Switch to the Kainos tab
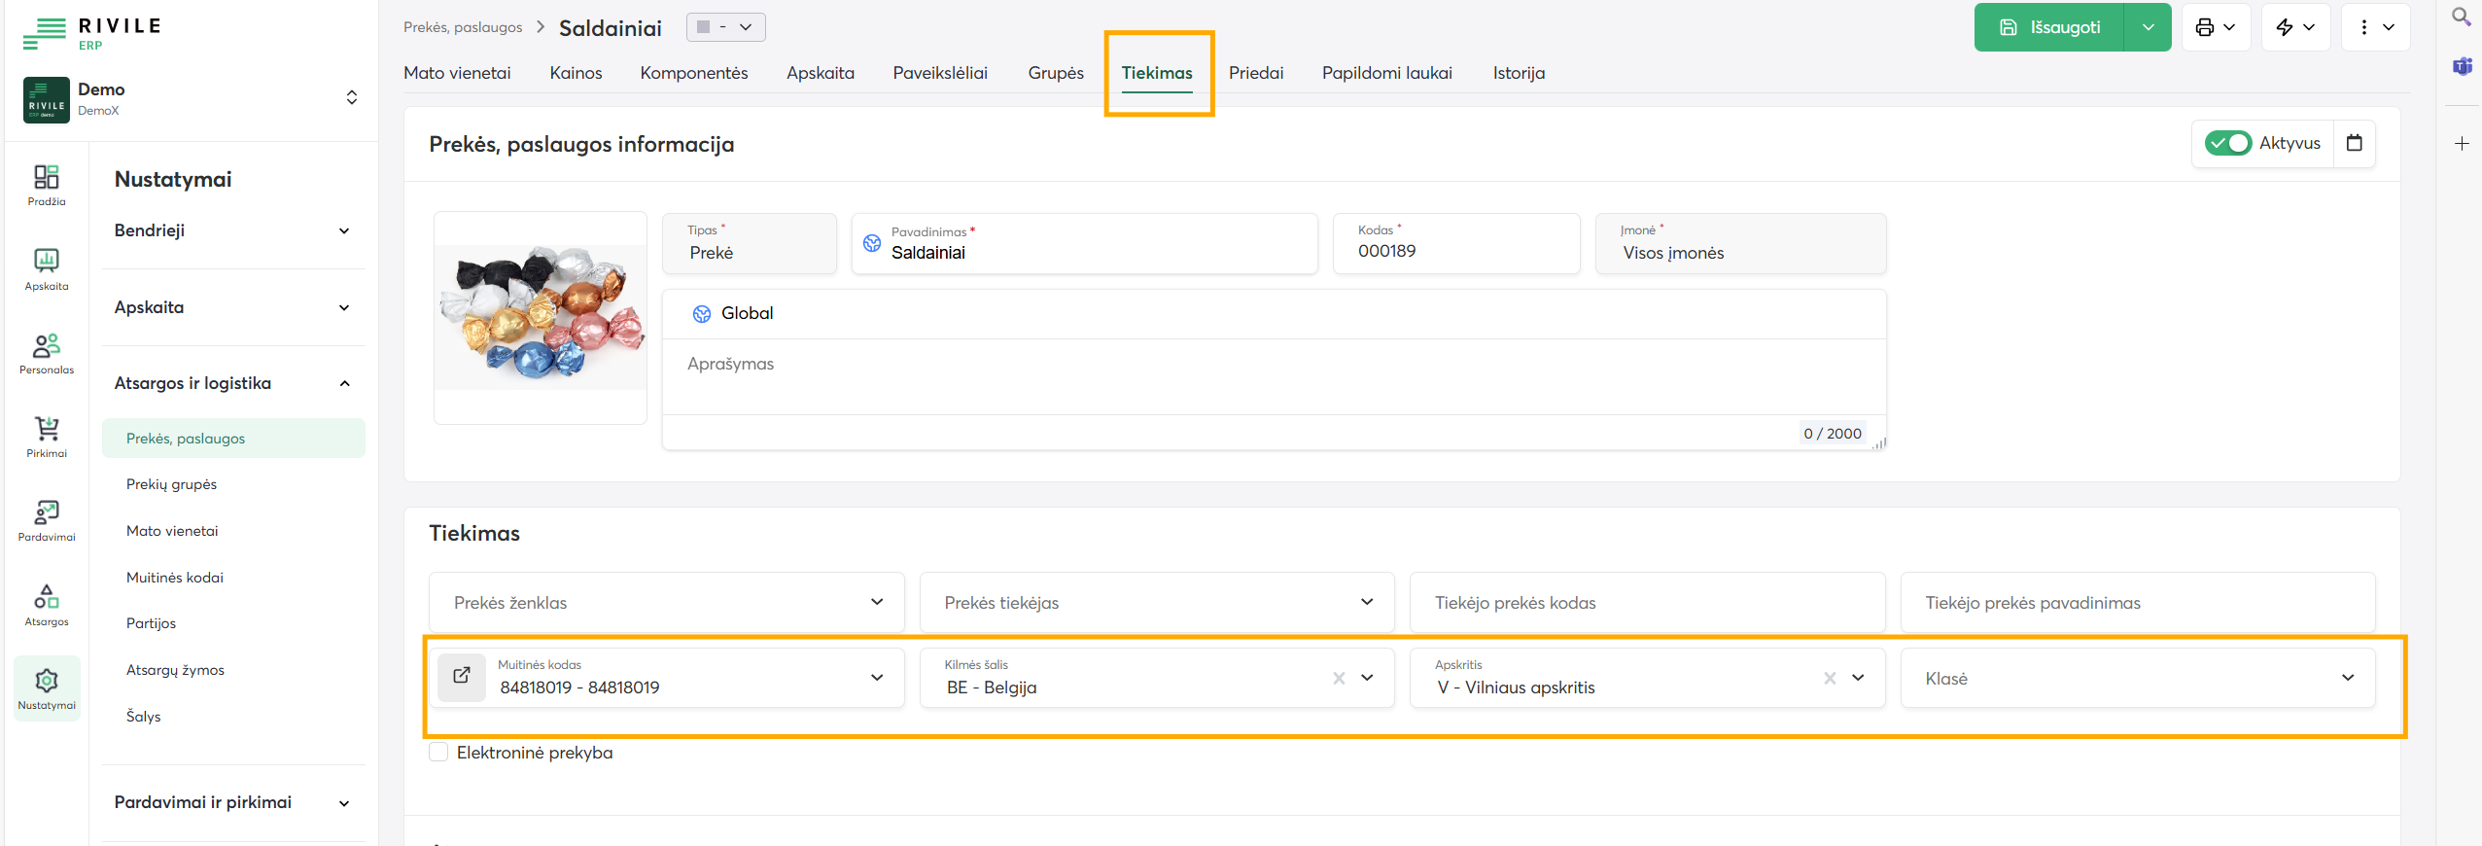Screen dimensions: 2482x846 [x=576, y=73]
